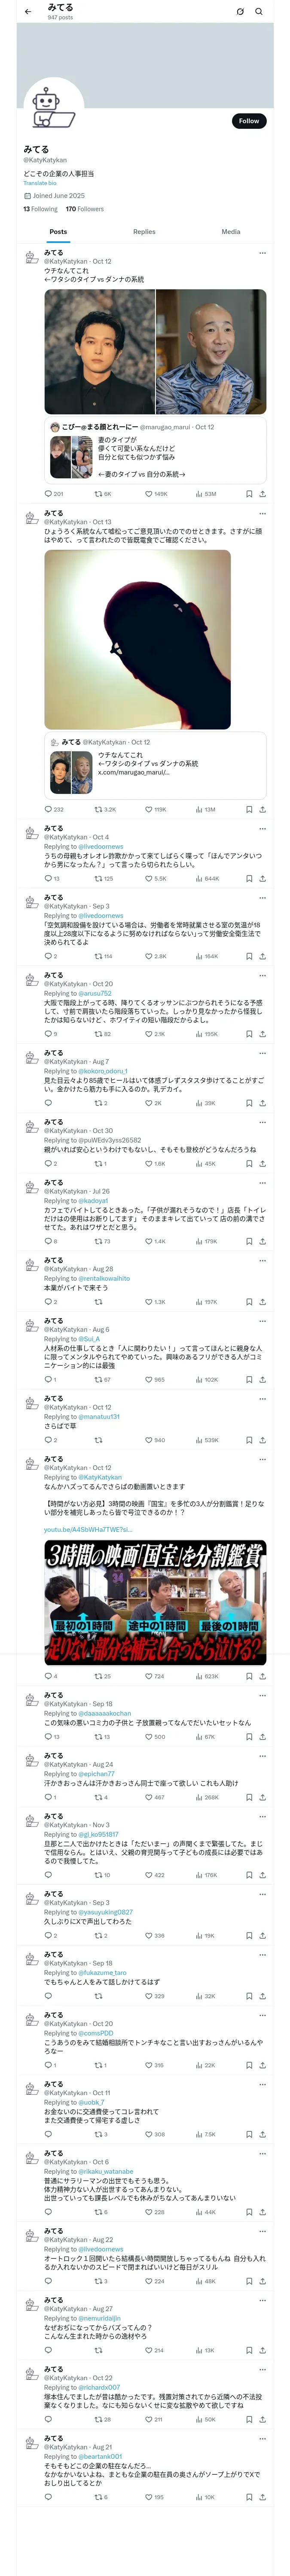
Task: Open more options on the Oct 4 reply
Action: [x=262, y=829]
